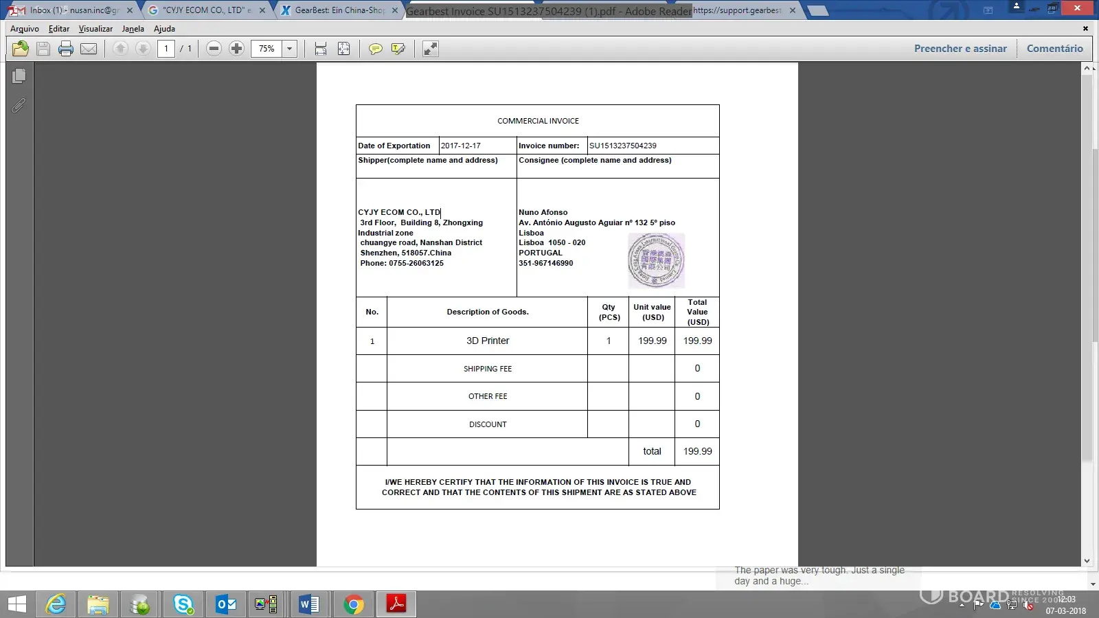This screenshot has width=1099, height=618.
Task: Add a sticky note comment
Action: tap(375, 49)
